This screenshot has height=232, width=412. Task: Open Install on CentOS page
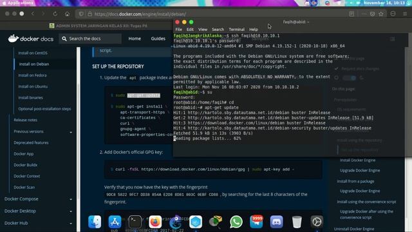click(x=33, y=53)
